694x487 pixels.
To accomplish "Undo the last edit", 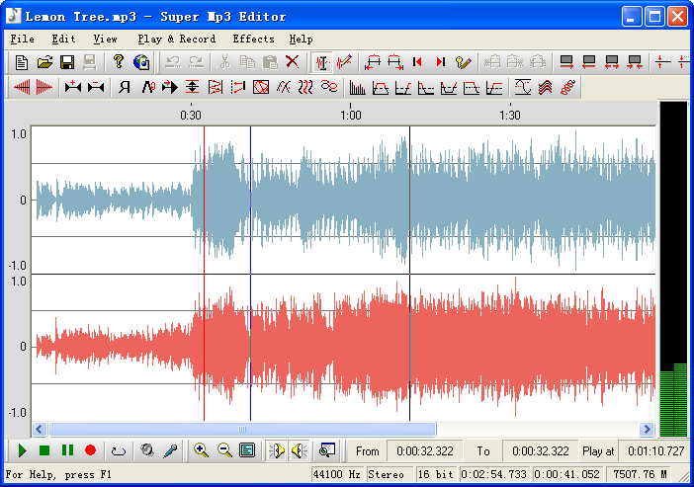I will pos(173,62).
